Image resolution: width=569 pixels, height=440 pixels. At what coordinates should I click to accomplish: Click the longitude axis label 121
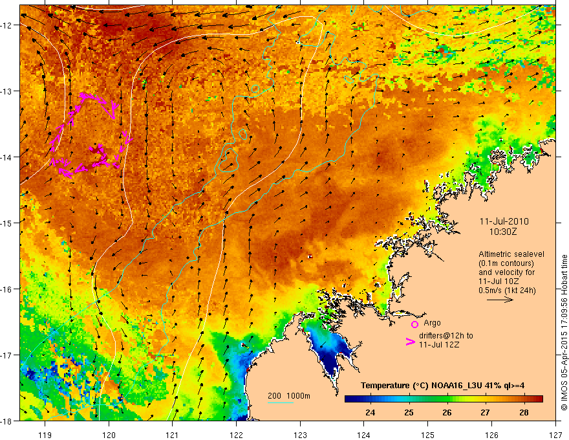[x=173, y=435]
